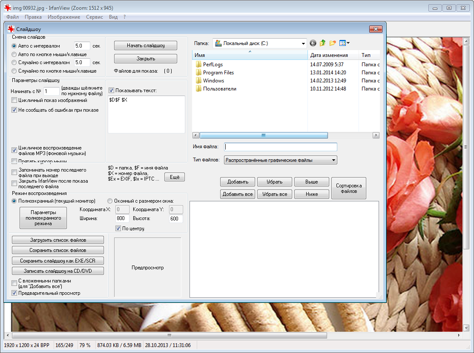Enable Цикличный показ изображений checkbox
The width and height of the screenshot is (474, 353).
[x=14, y=101]
